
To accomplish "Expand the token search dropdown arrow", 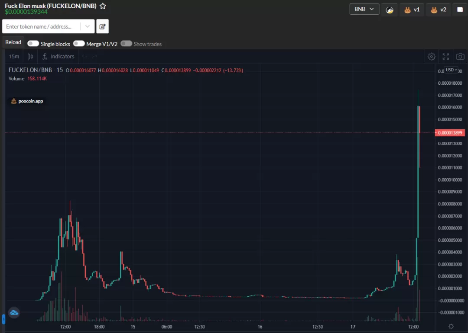I will click(x=88, y=26).
